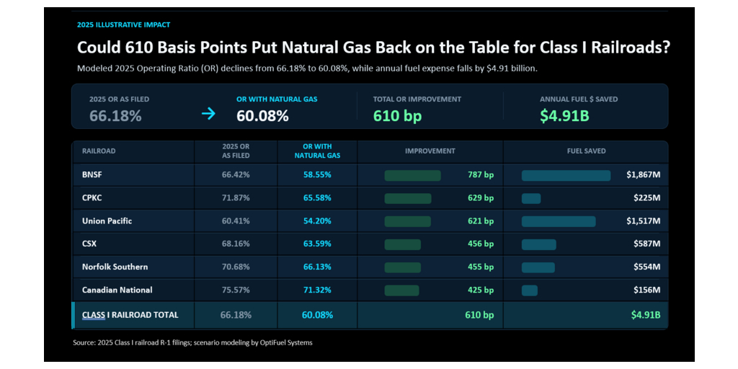Select the CPKC railroad row label
The image size is (738, 369).
coord(92,197)
